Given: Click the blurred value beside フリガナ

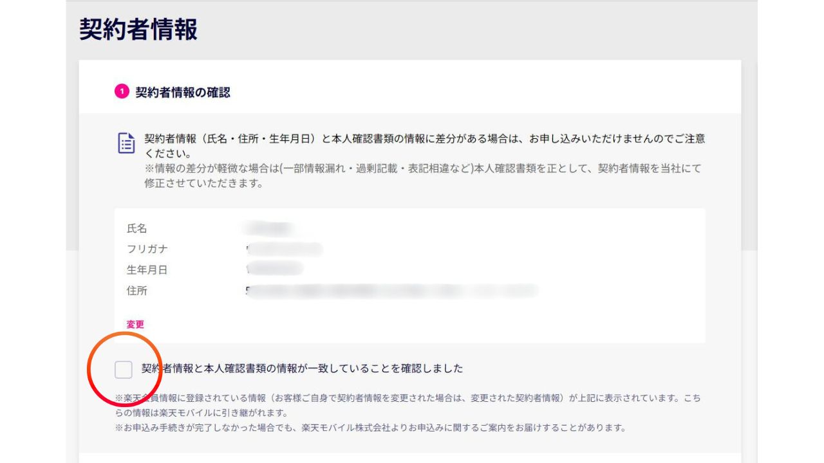Looking at the screenshot, I should click(283, 250).
